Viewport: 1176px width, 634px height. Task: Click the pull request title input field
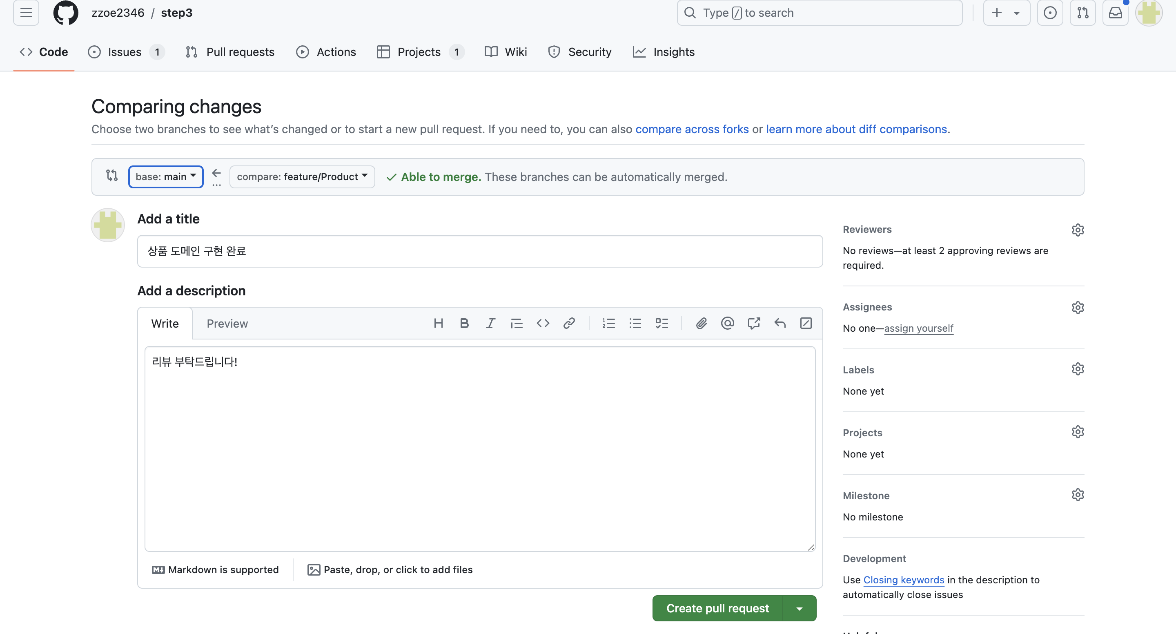pyautogui.click(x=480, y=251)
